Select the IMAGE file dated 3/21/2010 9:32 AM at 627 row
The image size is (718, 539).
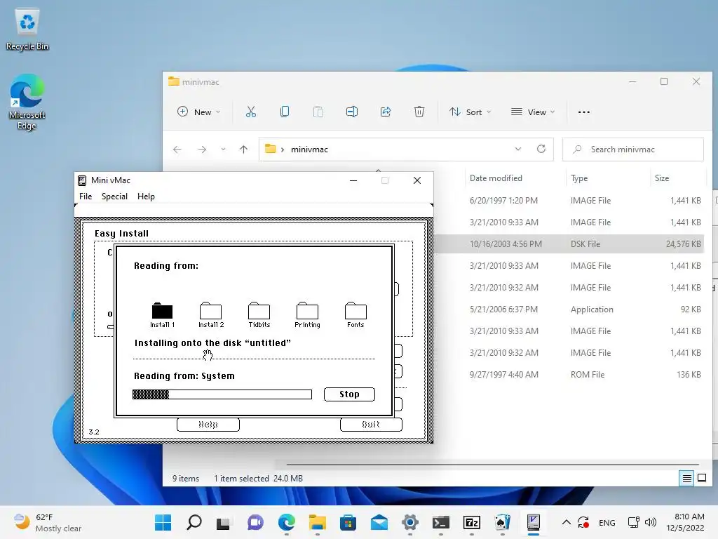pyautogui.click(x=569, y=287)
